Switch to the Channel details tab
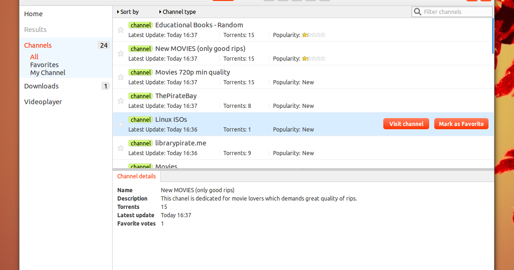This screenshot has height=270, width=514. click(136, 176)
